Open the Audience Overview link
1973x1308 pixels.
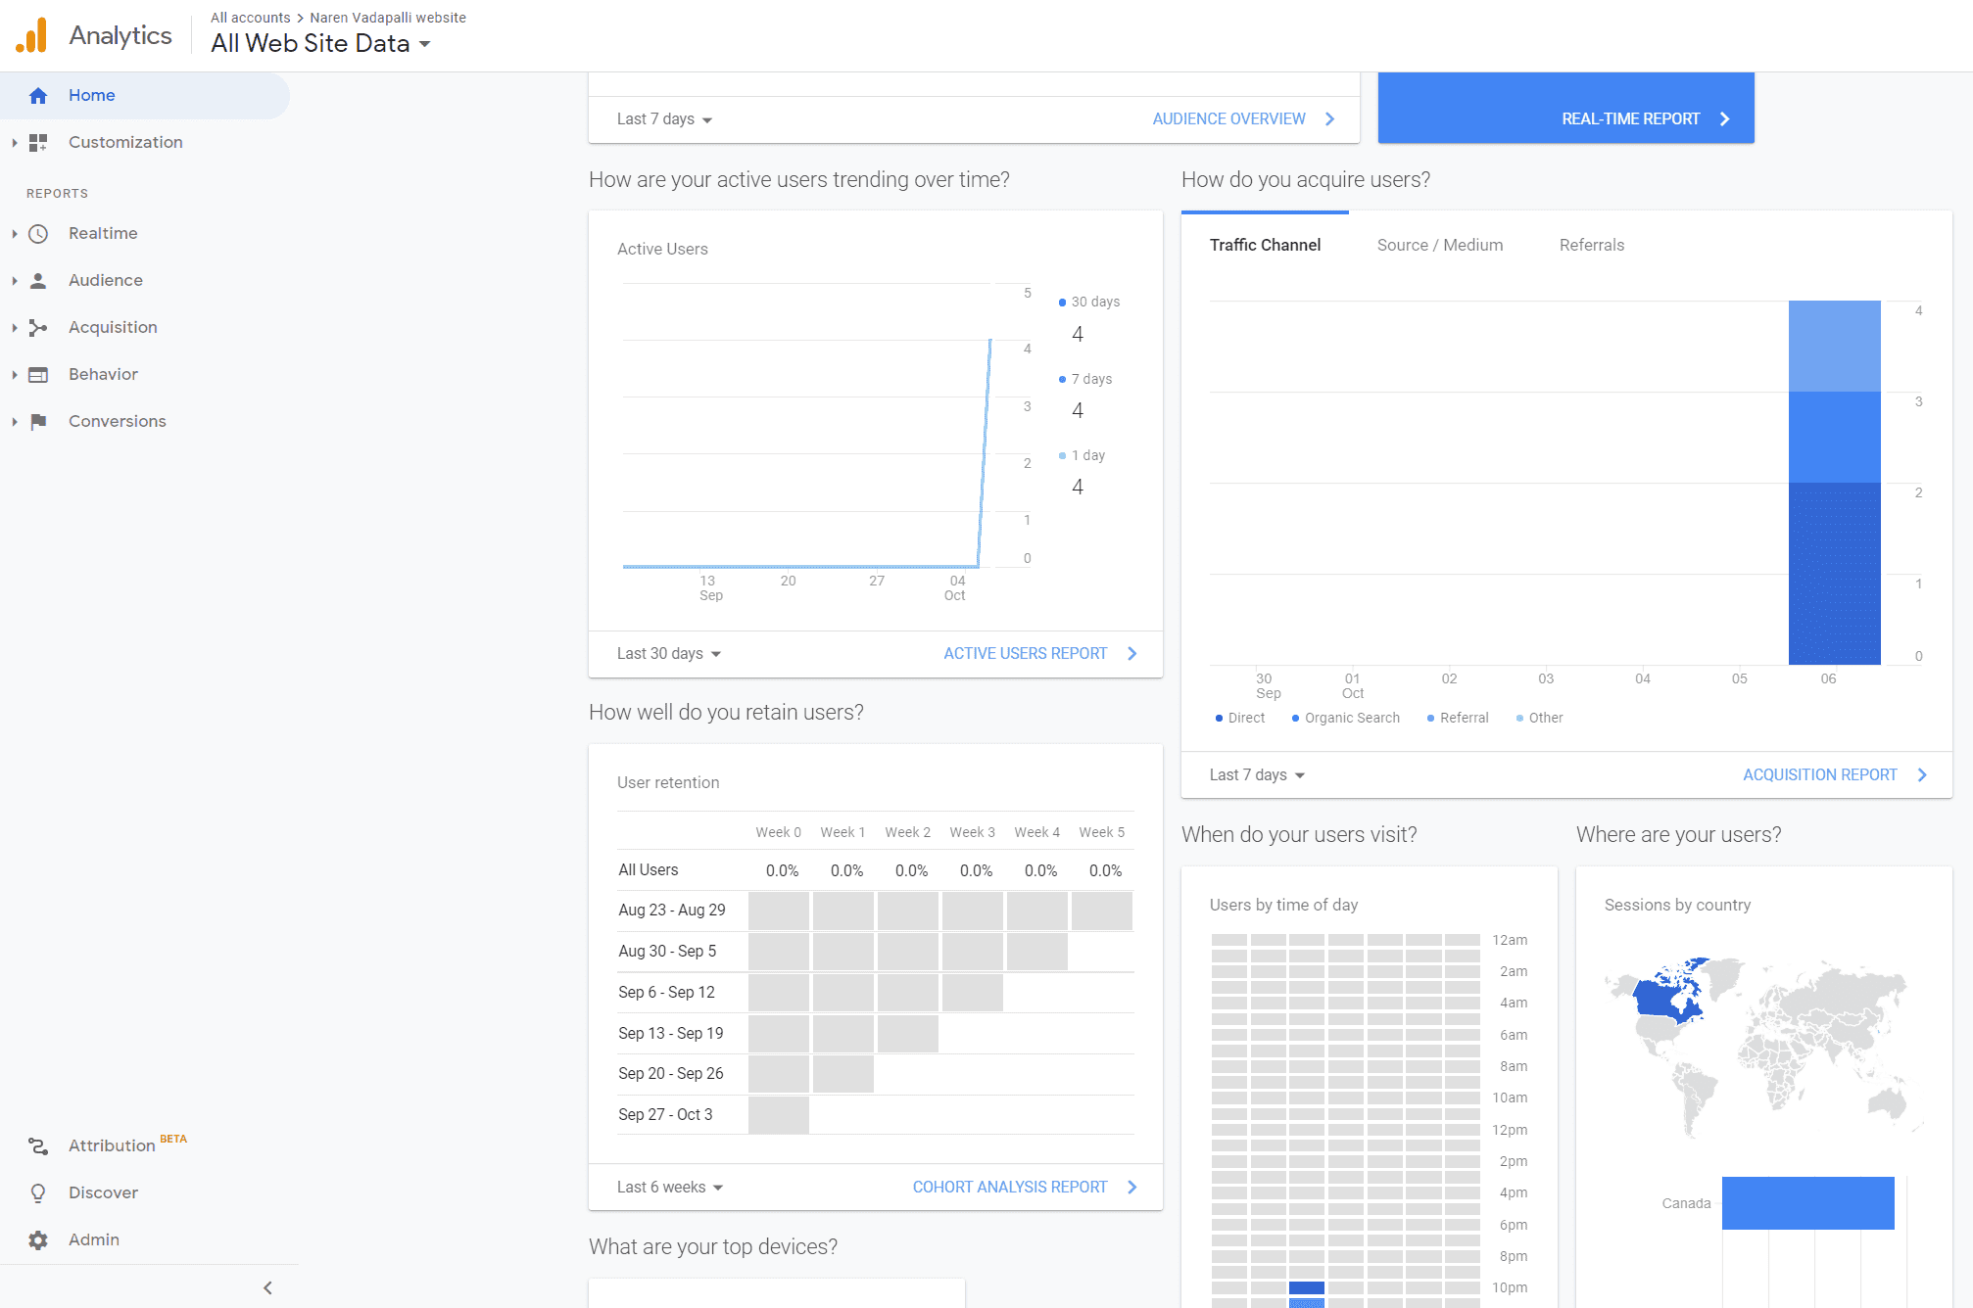(1228, 119)
